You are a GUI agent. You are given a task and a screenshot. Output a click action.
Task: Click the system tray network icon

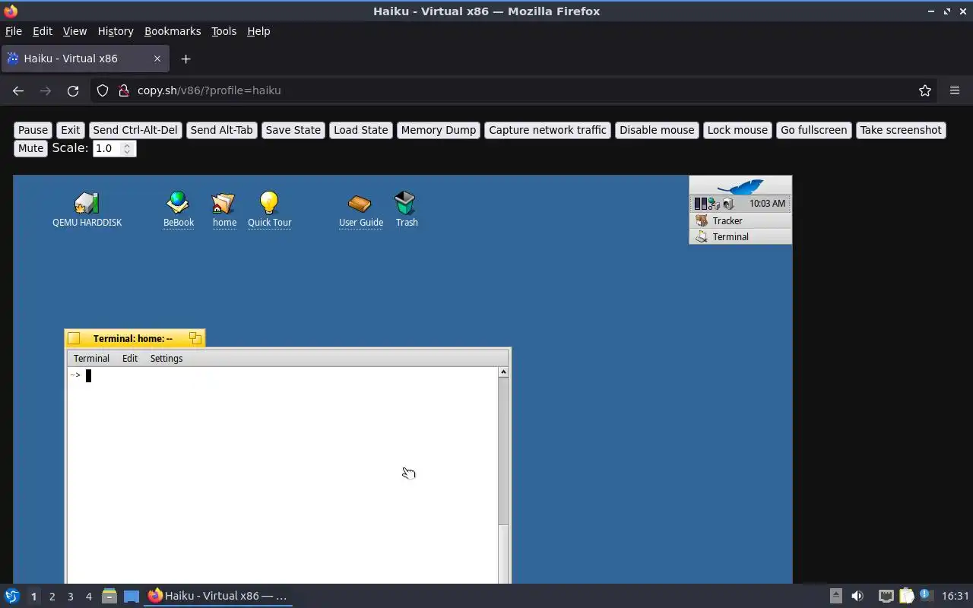[x=886, y=596]
